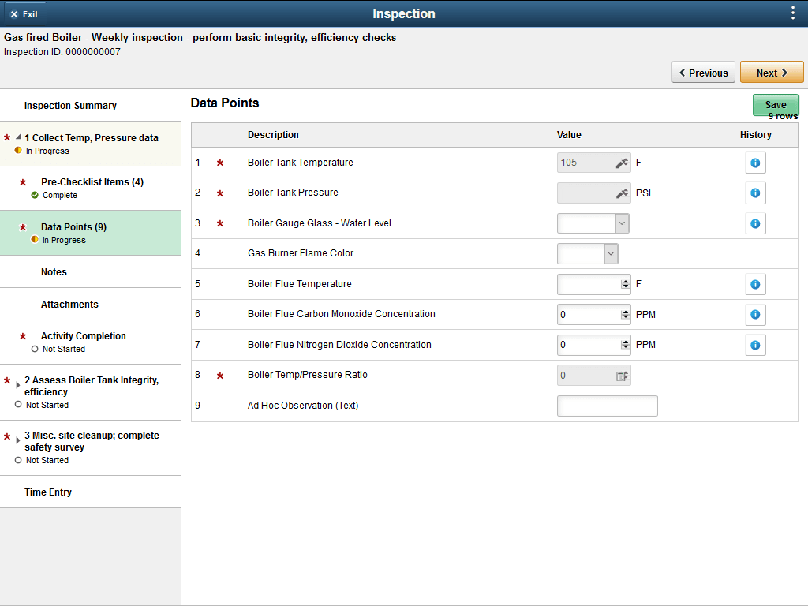This screenshot has height=606, width=808.
Task: Click the 'Gas Burner Flame Color' description
Action: point(301,253)
